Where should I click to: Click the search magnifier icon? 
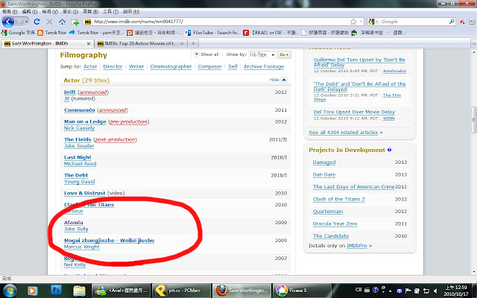tap(452, 22)
